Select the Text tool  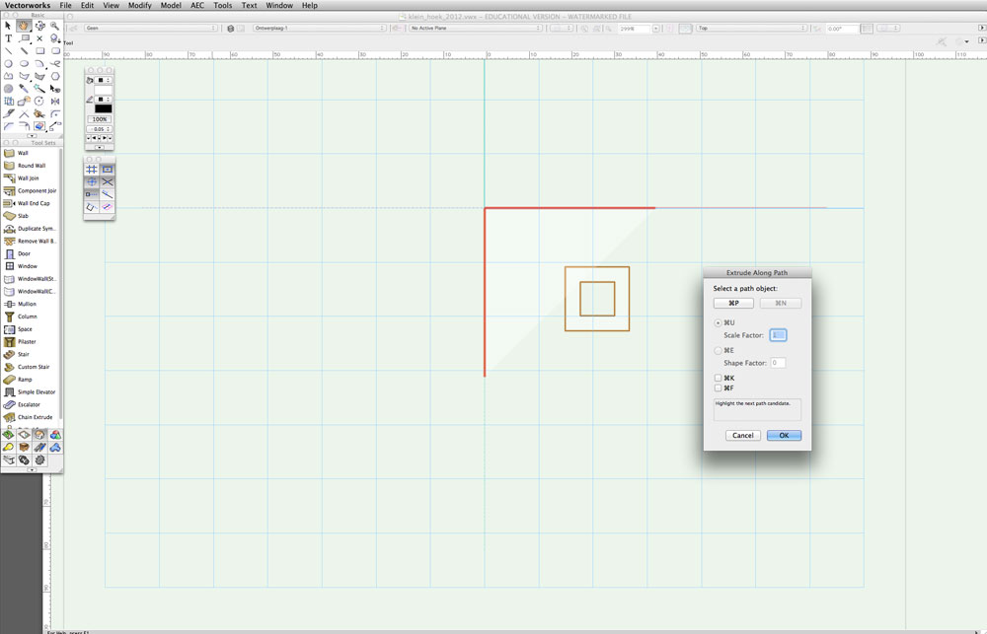(8, 38)
